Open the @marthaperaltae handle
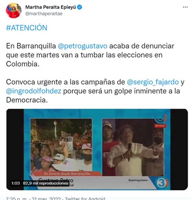192x200 pixels. click(x=44, y=14)
